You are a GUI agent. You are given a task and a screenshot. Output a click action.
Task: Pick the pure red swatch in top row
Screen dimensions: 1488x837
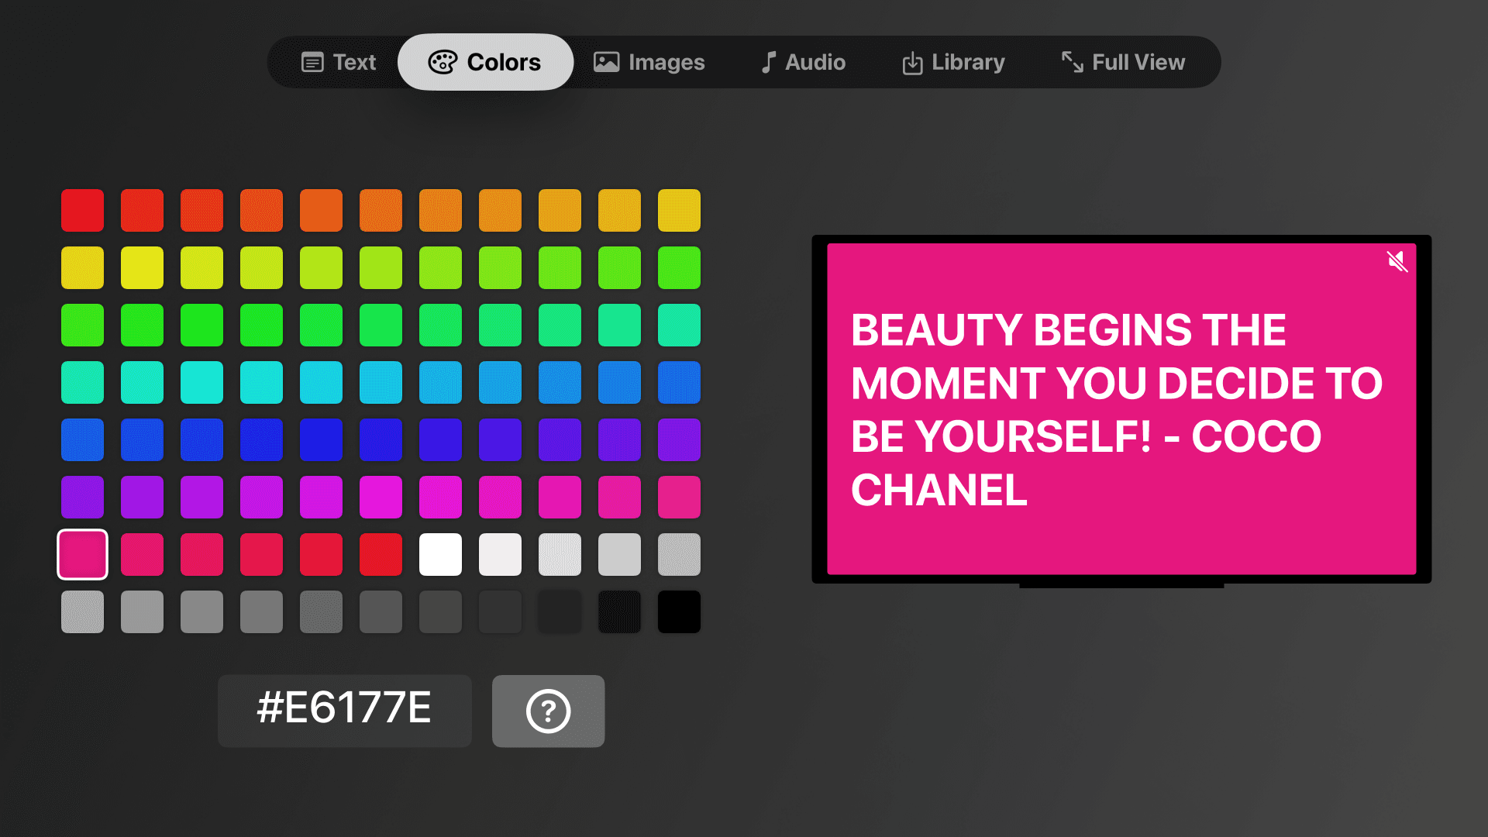pos(82,210)
